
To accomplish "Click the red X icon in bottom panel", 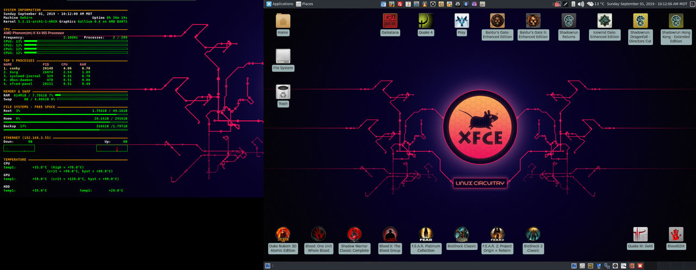I will pos(640,266).
